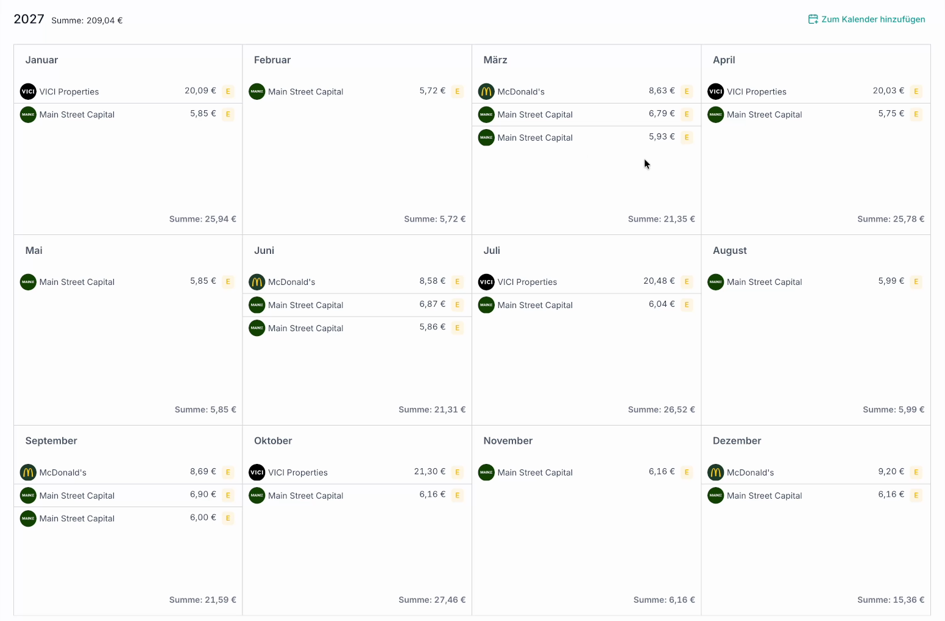Image resolution: width=945 pixels, height=621 pixels.
Task: Click 'Summe: 15,36 €' in Dezember
Action: (891, 600)
